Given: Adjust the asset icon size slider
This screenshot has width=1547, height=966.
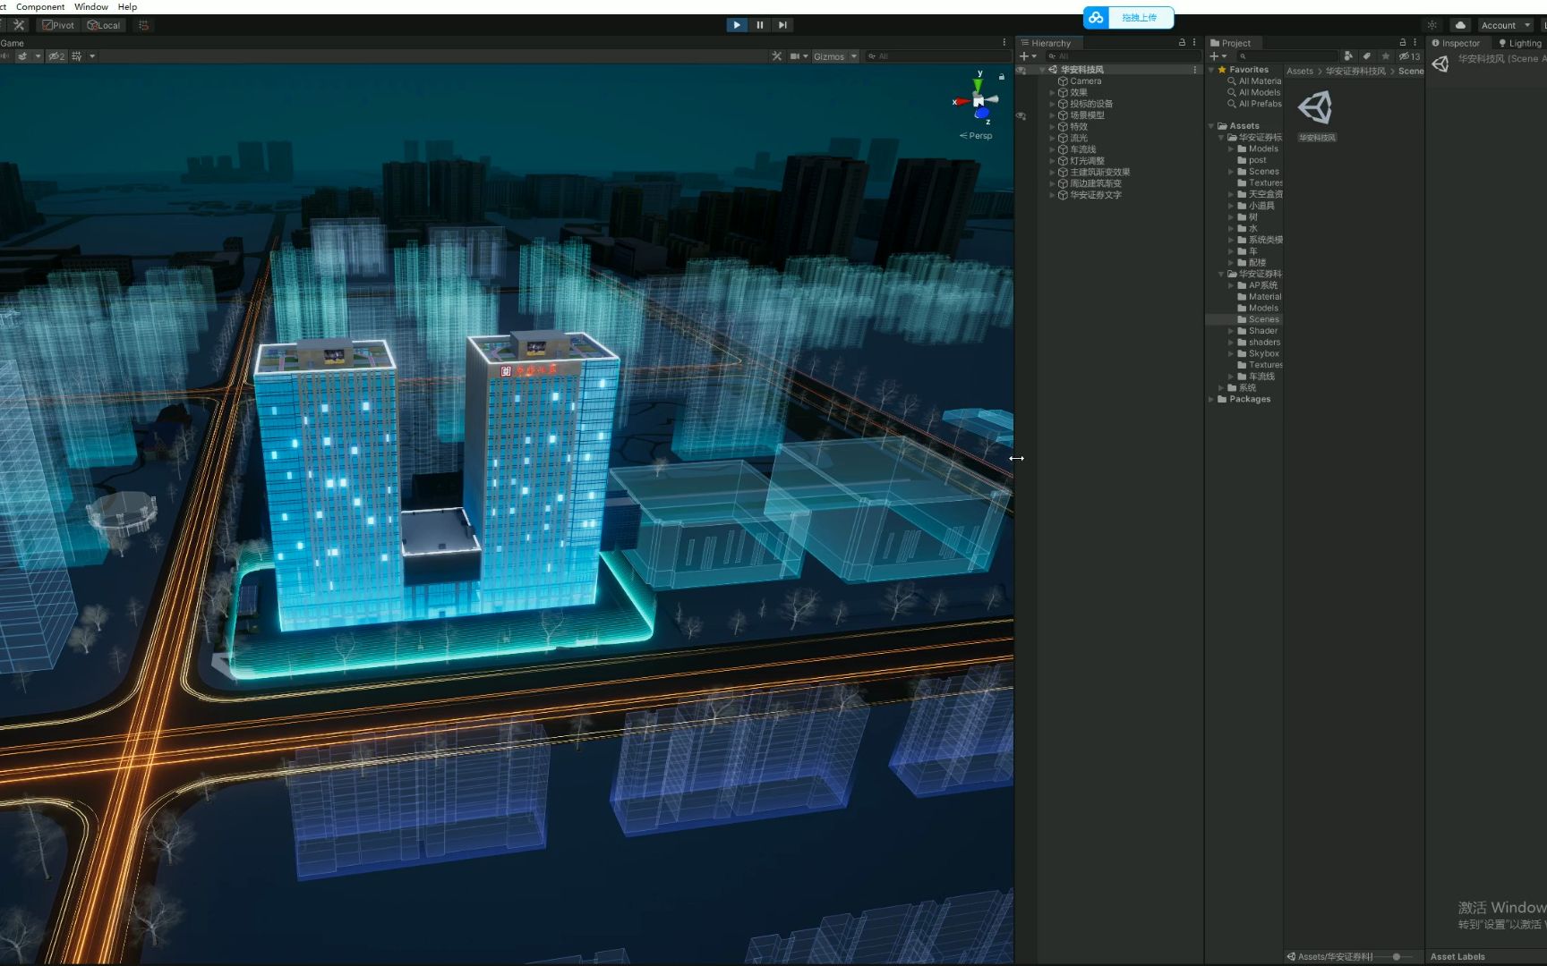Looking at the screenshot, I should pos(1396,956).
